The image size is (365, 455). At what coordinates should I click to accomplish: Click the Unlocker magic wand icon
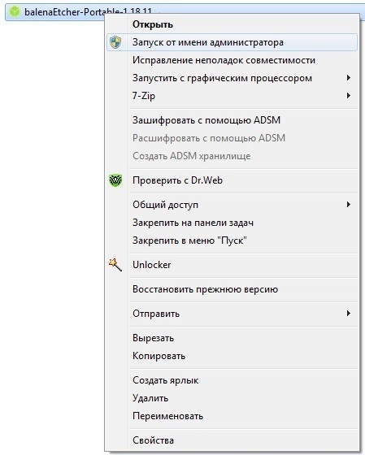point(115,265)
